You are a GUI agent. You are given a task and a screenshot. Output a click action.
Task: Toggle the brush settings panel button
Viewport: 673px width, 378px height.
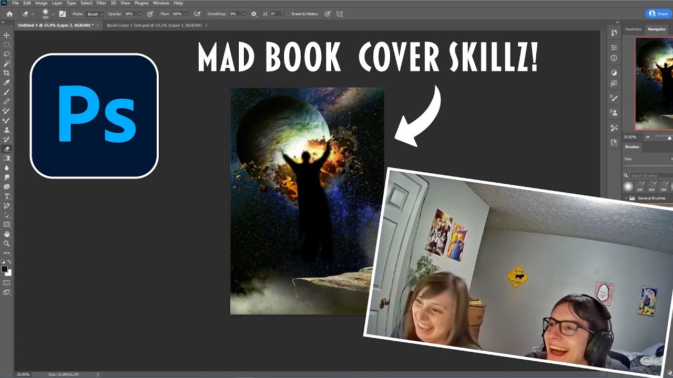[63, 14]
